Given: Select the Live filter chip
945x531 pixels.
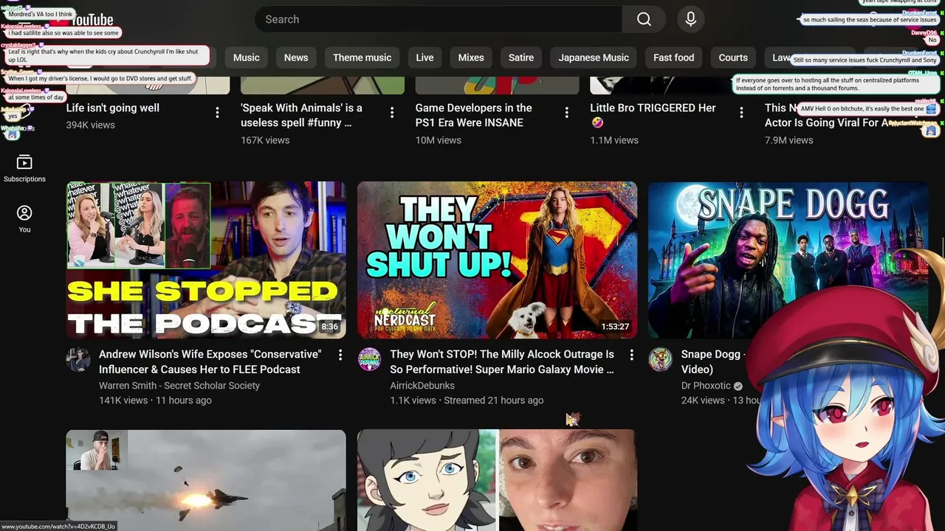Looking at the screenshot, I should [425, 58].
